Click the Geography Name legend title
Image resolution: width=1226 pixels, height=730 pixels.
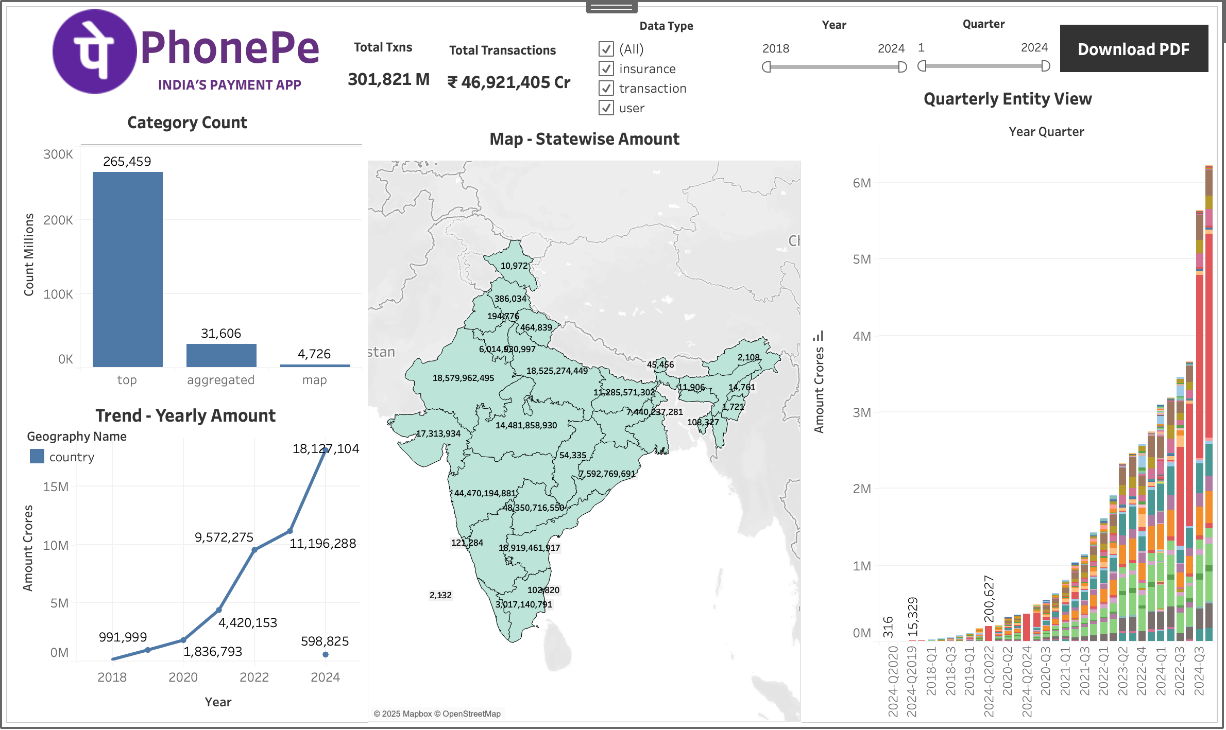pos(77,437)
